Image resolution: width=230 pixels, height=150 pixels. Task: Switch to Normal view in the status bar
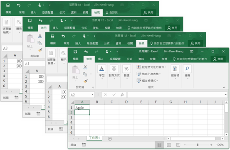click(159, 145)
